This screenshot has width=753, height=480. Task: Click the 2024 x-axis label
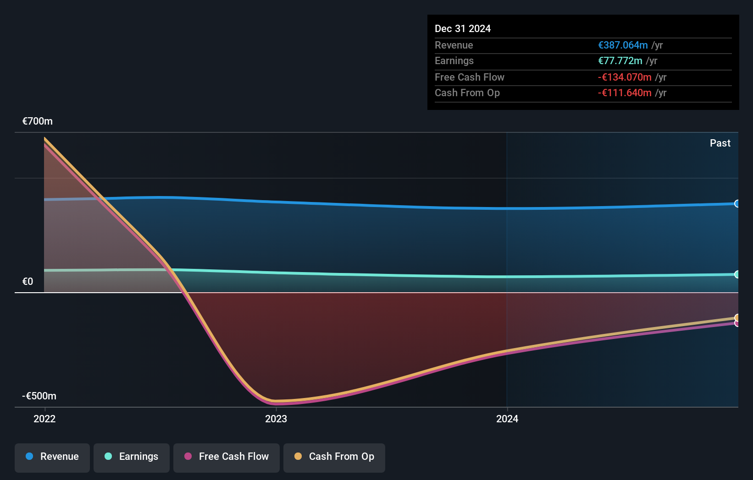[x=507, y=419]
